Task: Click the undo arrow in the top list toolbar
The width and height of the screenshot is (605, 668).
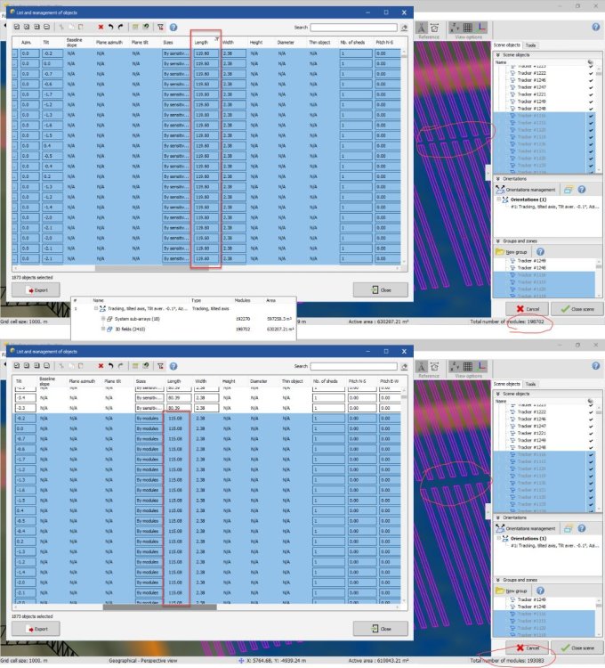Action: click(x=110, y=28)
